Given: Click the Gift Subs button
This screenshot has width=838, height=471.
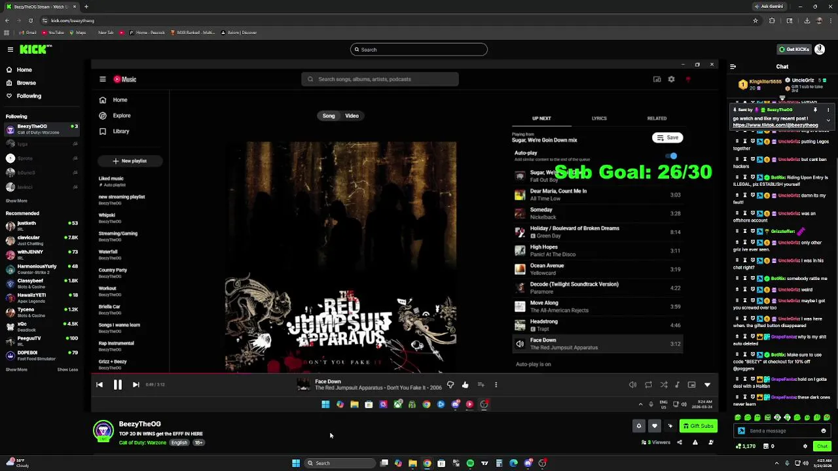Looking at the screenshot, I should pos(699,426).
